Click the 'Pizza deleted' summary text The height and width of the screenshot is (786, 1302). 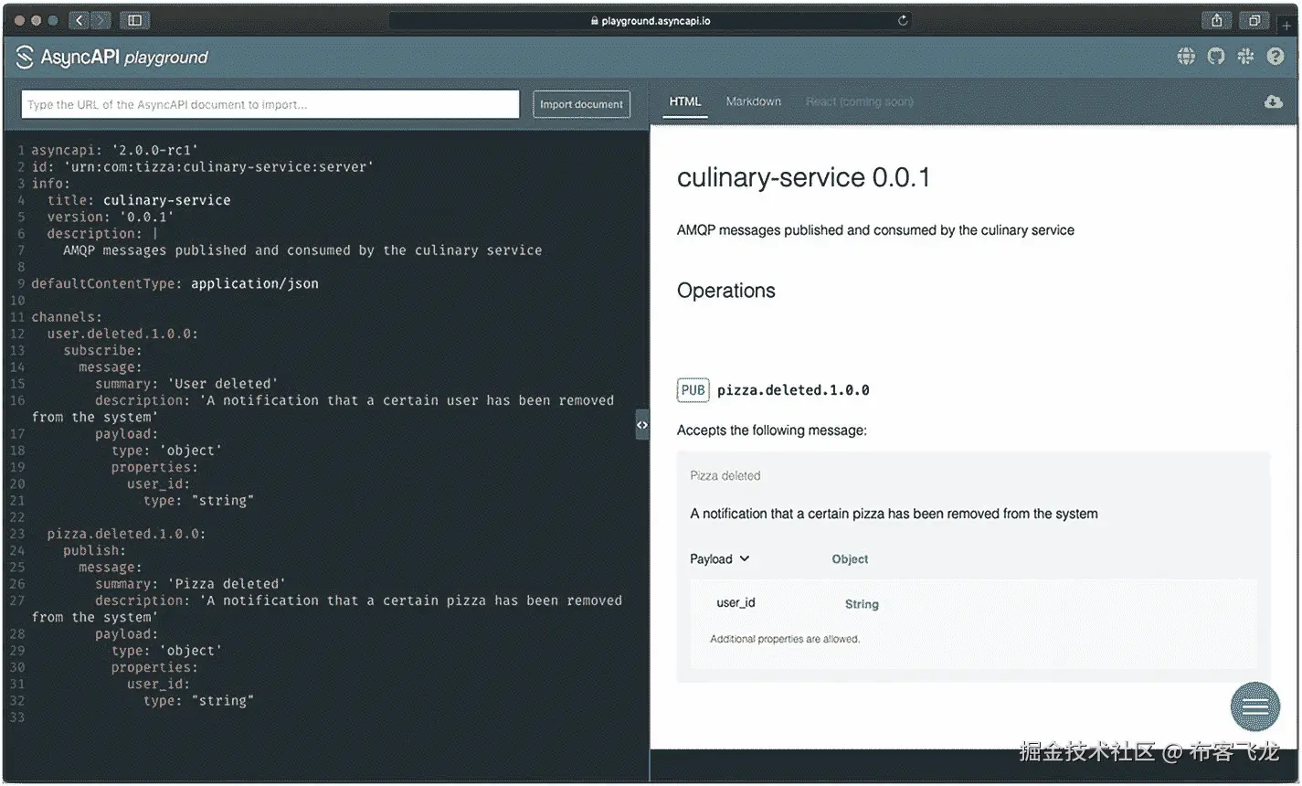coord(725,475)
